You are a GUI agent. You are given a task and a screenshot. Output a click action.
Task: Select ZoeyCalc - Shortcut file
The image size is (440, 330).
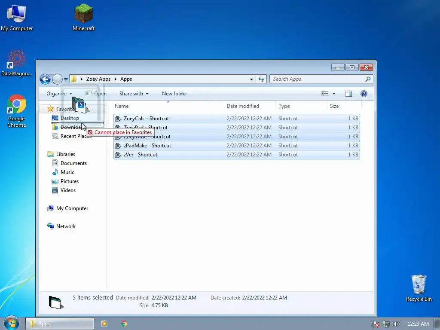coord(237,119)
